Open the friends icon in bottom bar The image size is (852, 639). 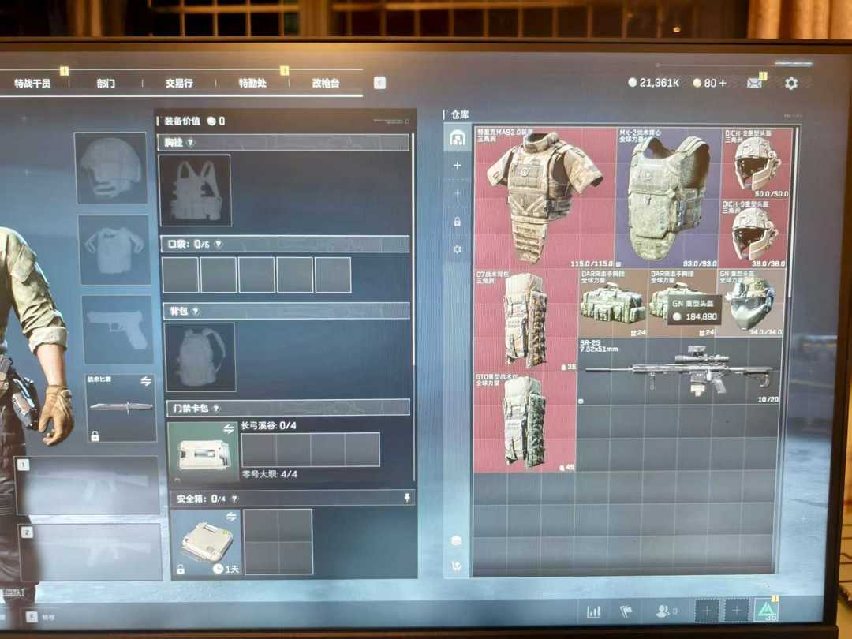pos(663,612)
